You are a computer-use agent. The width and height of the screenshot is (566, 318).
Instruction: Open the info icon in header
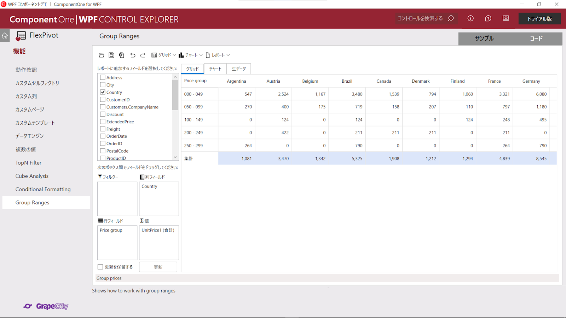470,18
